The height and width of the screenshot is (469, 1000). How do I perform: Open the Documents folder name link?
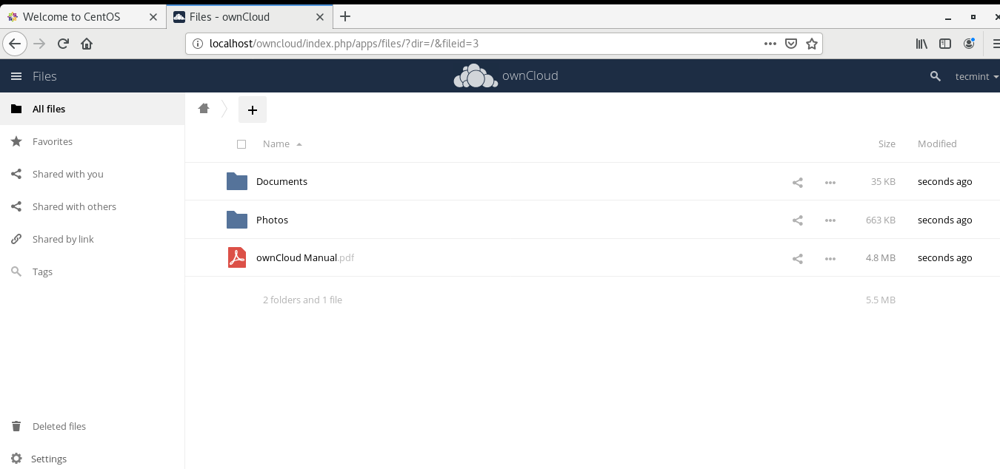pyautogui.click(x=281, y=181)
